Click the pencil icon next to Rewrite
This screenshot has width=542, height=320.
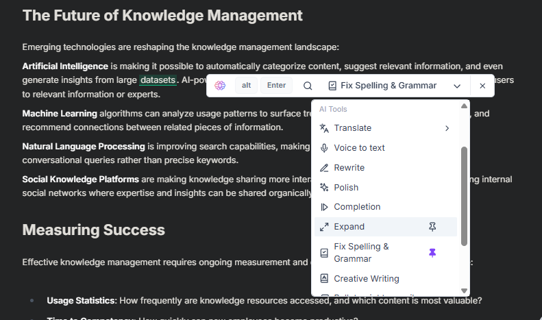(x=324, y=168)
